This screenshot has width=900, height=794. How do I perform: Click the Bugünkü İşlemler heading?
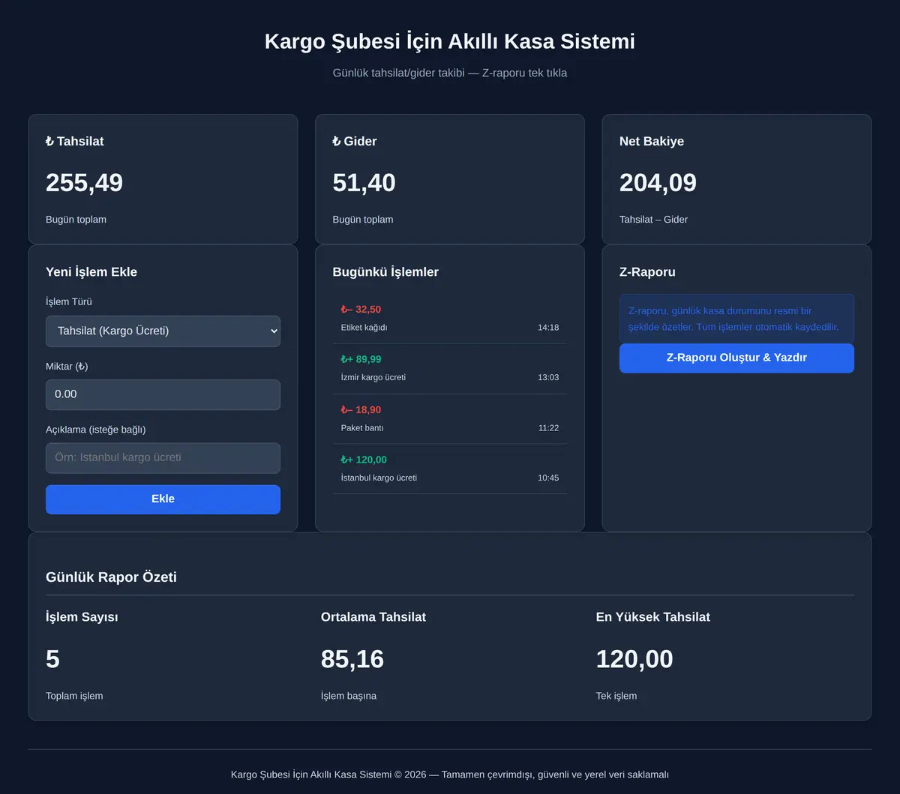point(385,272)
